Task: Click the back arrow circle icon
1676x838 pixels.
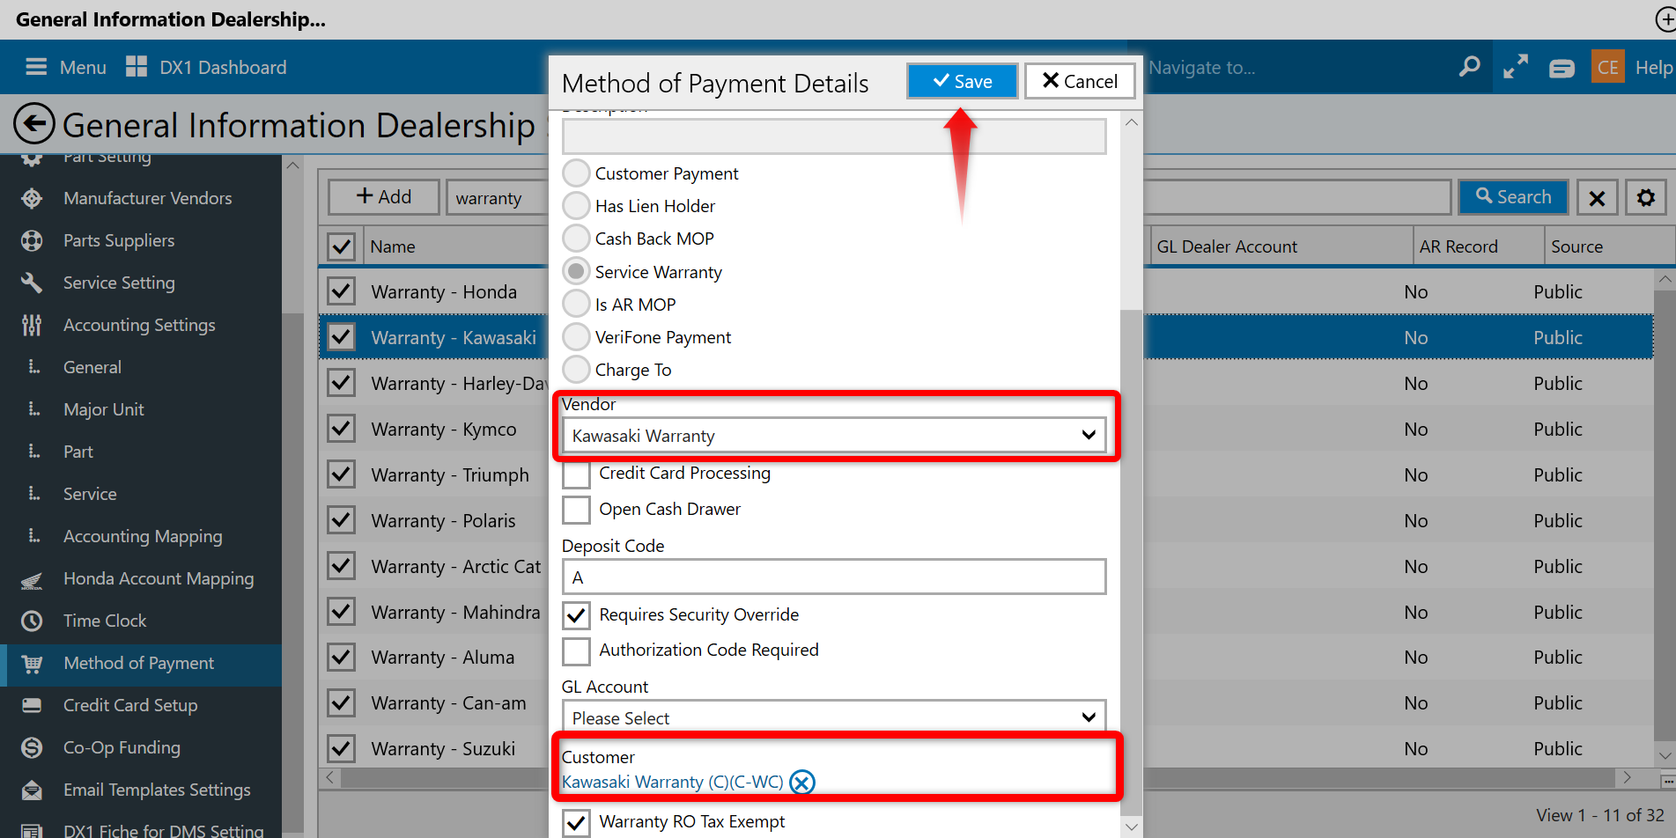Action: tap(34, 124)
